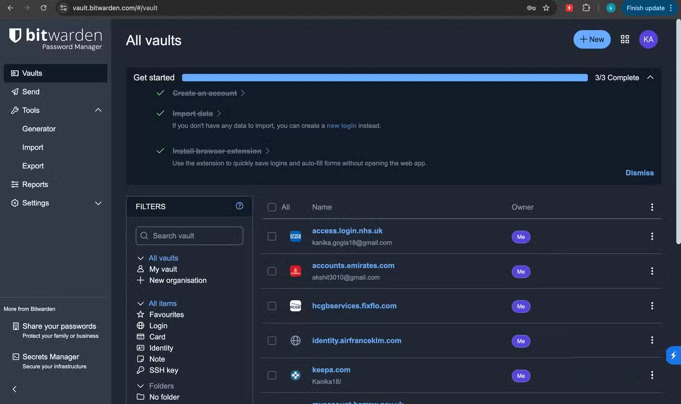
Task: Collapse the Tools section chevron
Action: (98, 110)
